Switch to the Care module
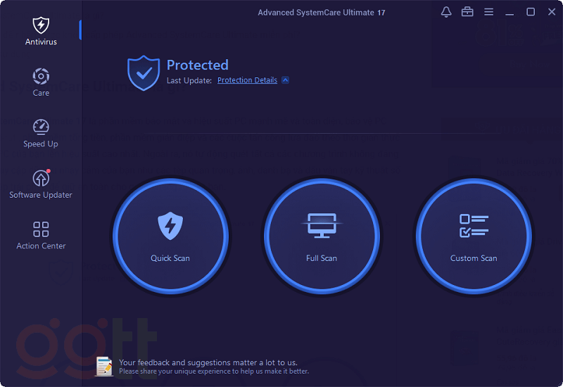 pyautogui.click(x=41, y=82)
